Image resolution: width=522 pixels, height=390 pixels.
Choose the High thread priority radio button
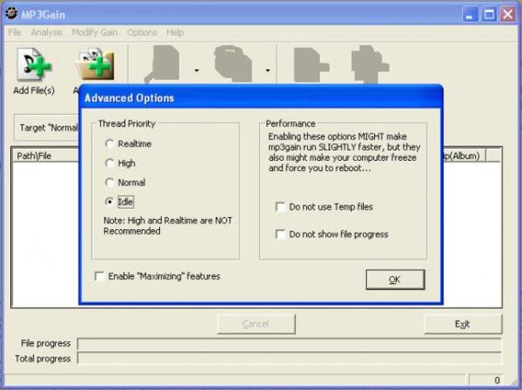click(110, 162)
